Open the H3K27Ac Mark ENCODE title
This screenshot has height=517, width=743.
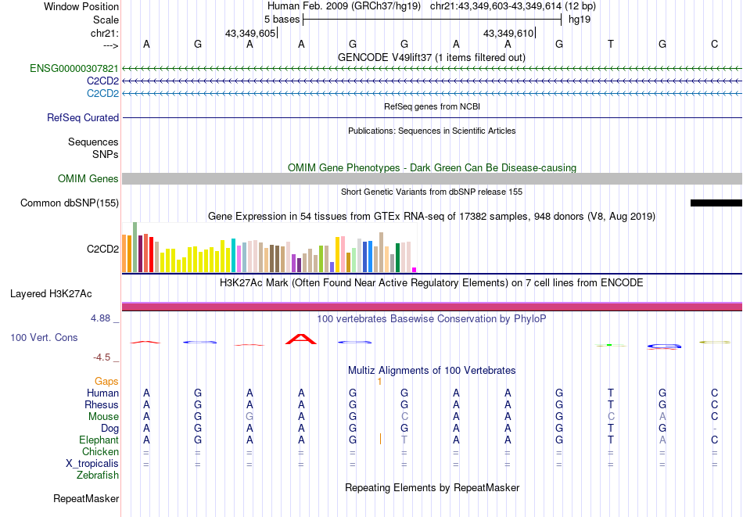point(432,283)
